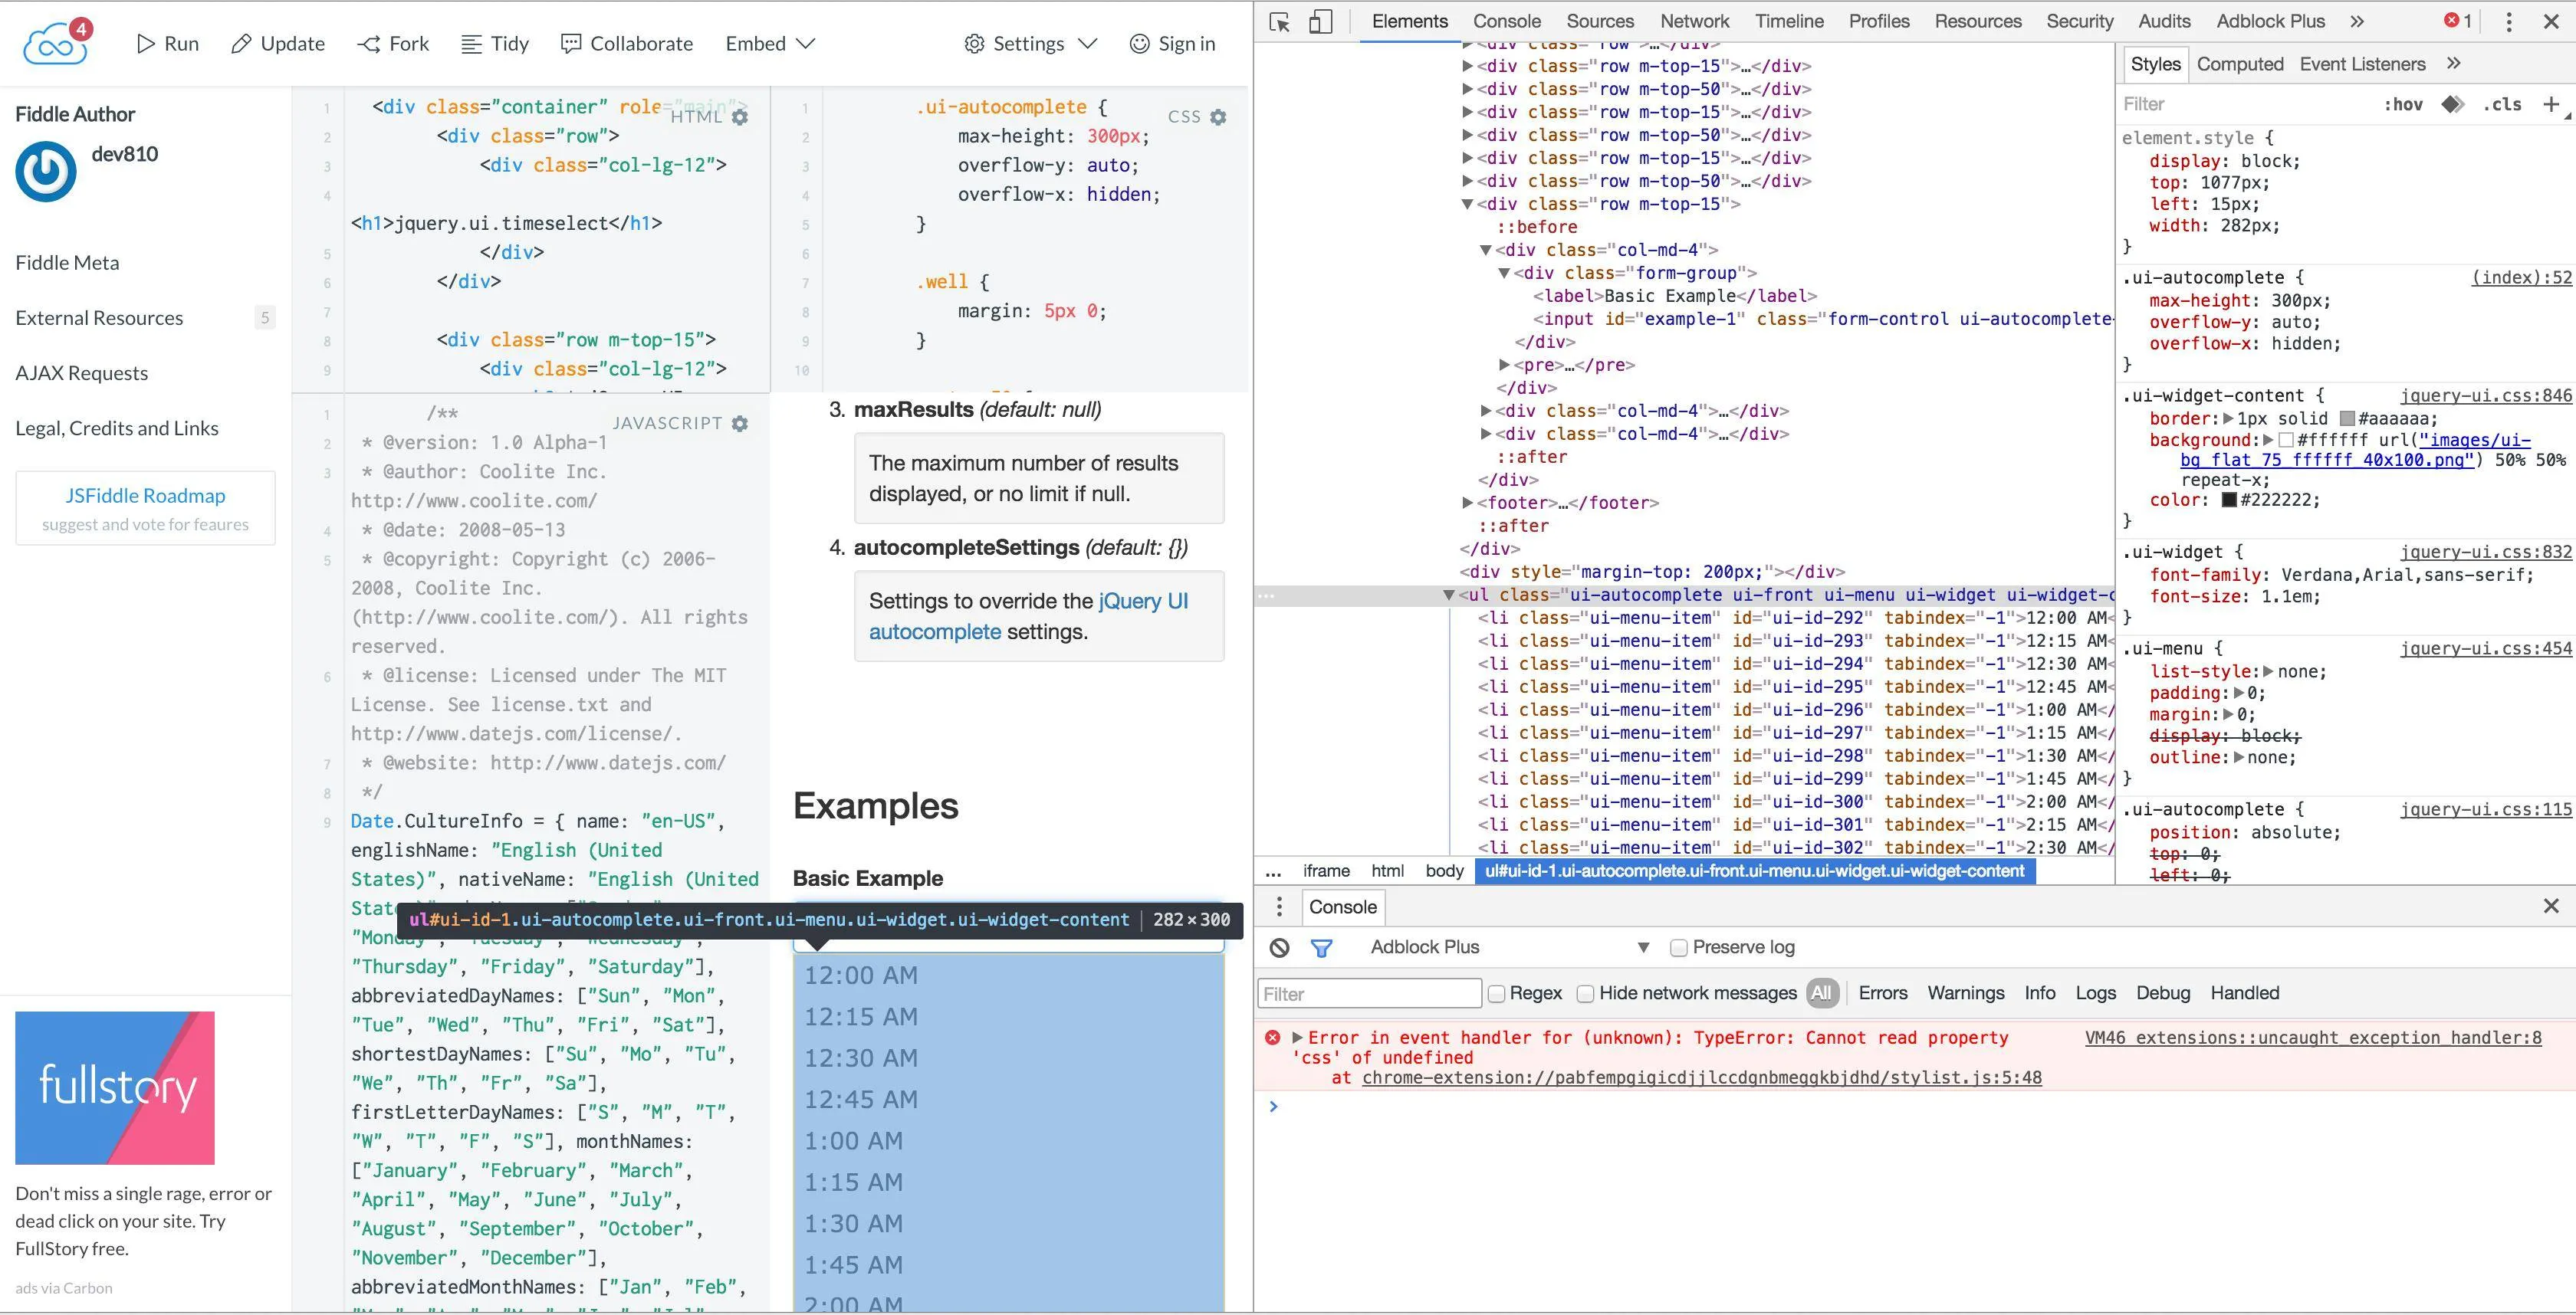The image size is (2576, 1315).
Task: Expand the footer element node
Action: (1467, 503)
